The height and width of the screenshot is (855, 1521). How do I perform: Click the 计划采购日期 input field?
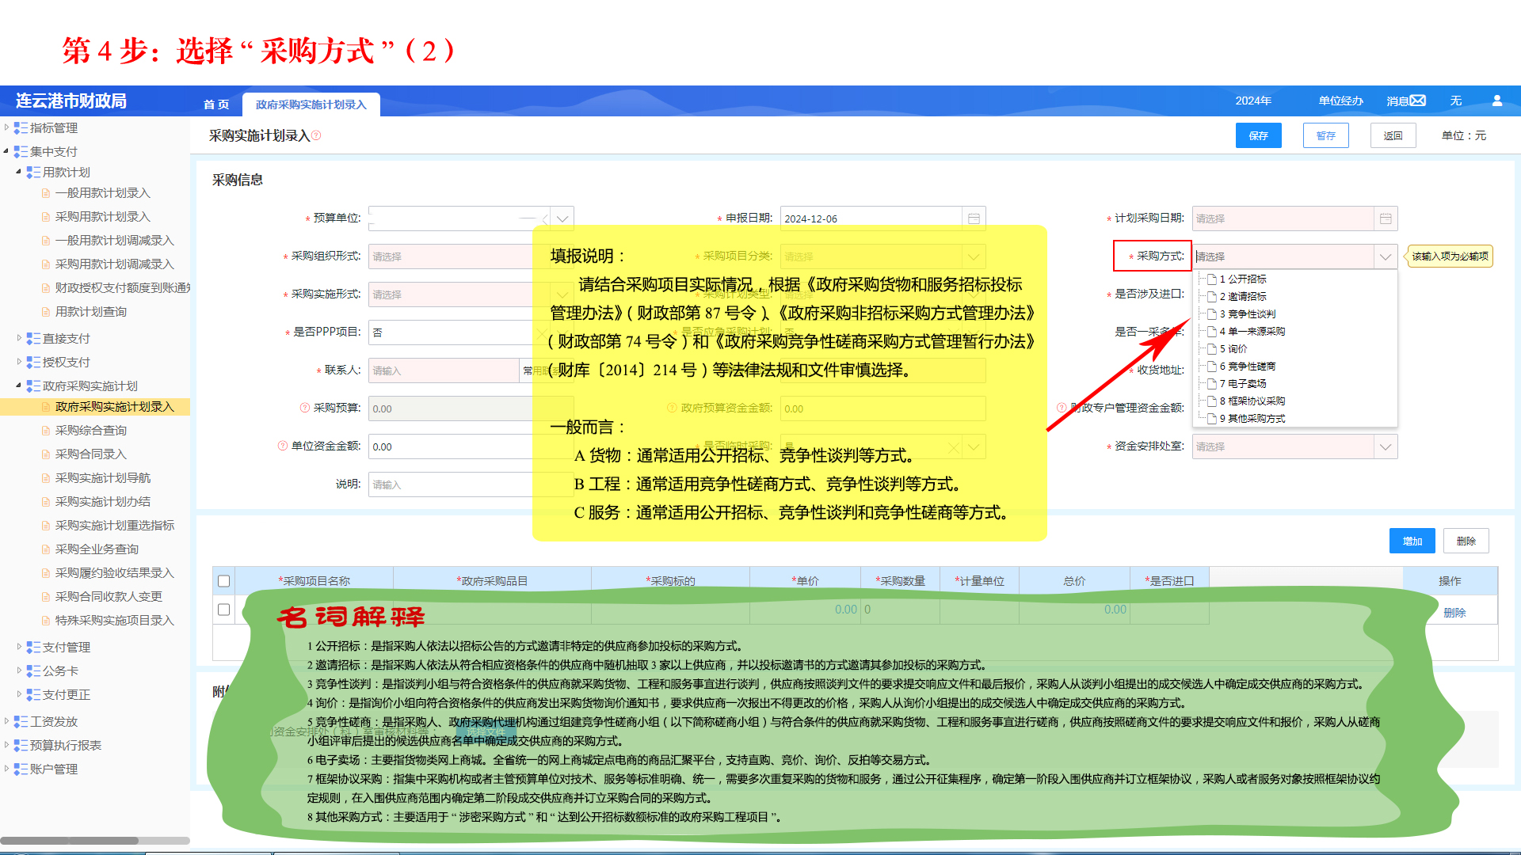[1283, 218]
